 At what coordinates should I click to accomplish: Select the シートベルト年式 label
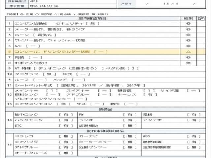(33, 86)
